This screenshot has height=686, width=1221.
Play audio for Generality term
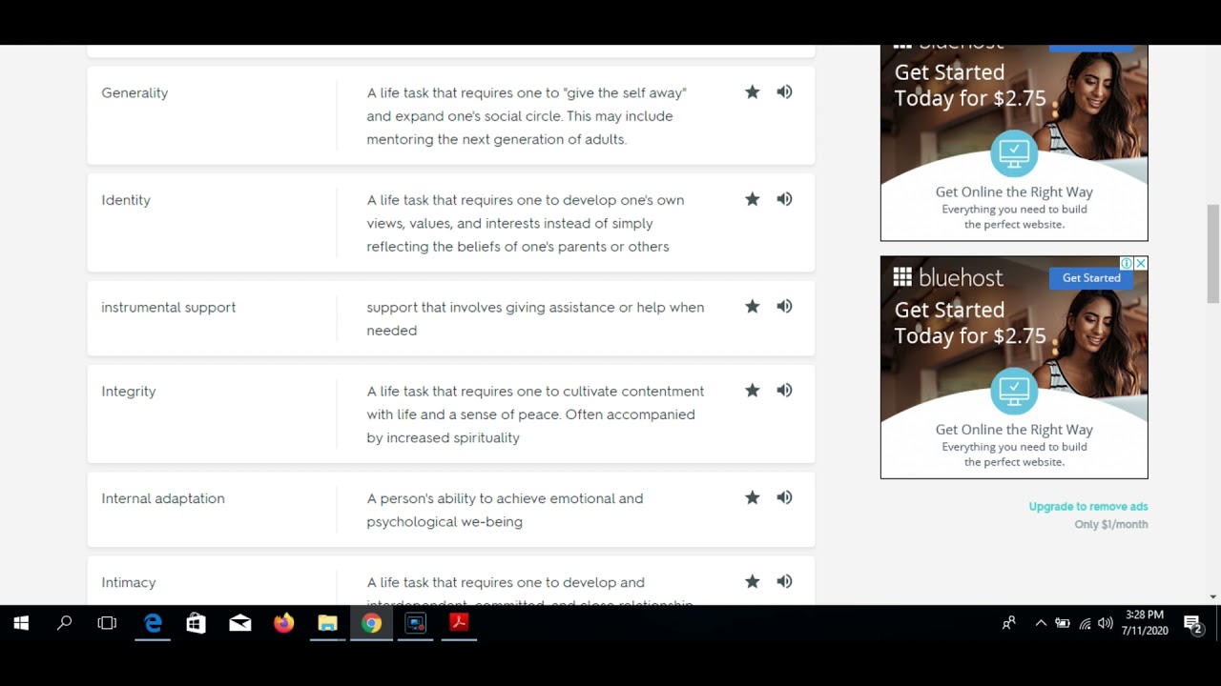click(x=784, y=92)
